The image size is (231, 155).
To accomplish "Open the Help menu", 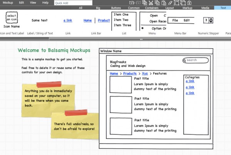I will pos(45,3).
